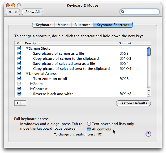Click the plus button to add shortcut

coord(18,103)
